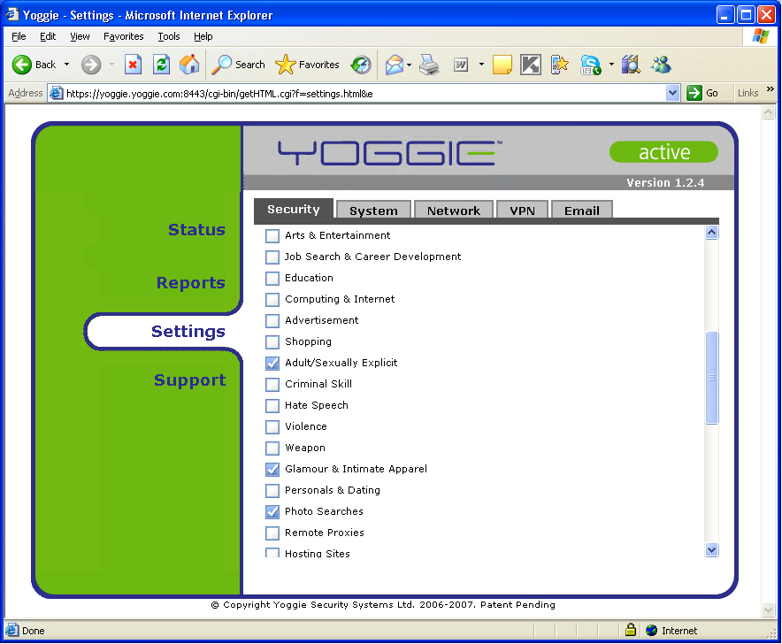The height and width of the screenshot is (644, 782).
Task: Open the Support section
Action: coord(189,380)
